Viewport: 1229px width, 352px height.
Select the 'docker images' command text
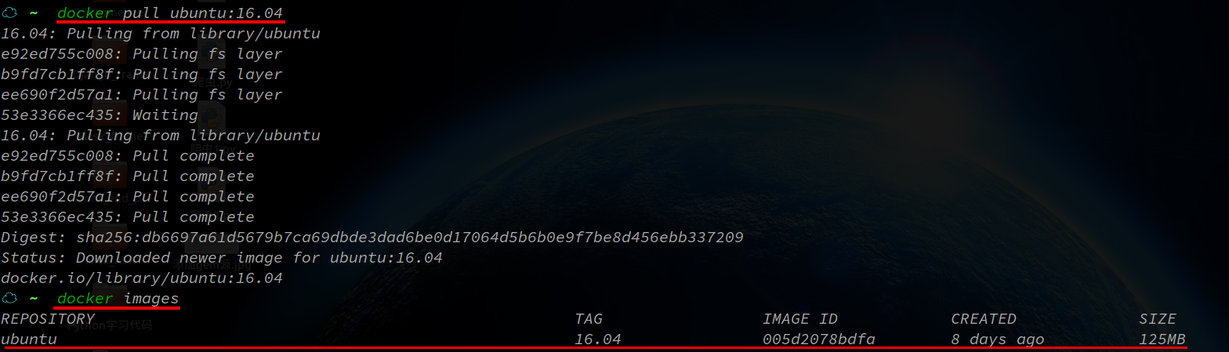click(118, 299)
